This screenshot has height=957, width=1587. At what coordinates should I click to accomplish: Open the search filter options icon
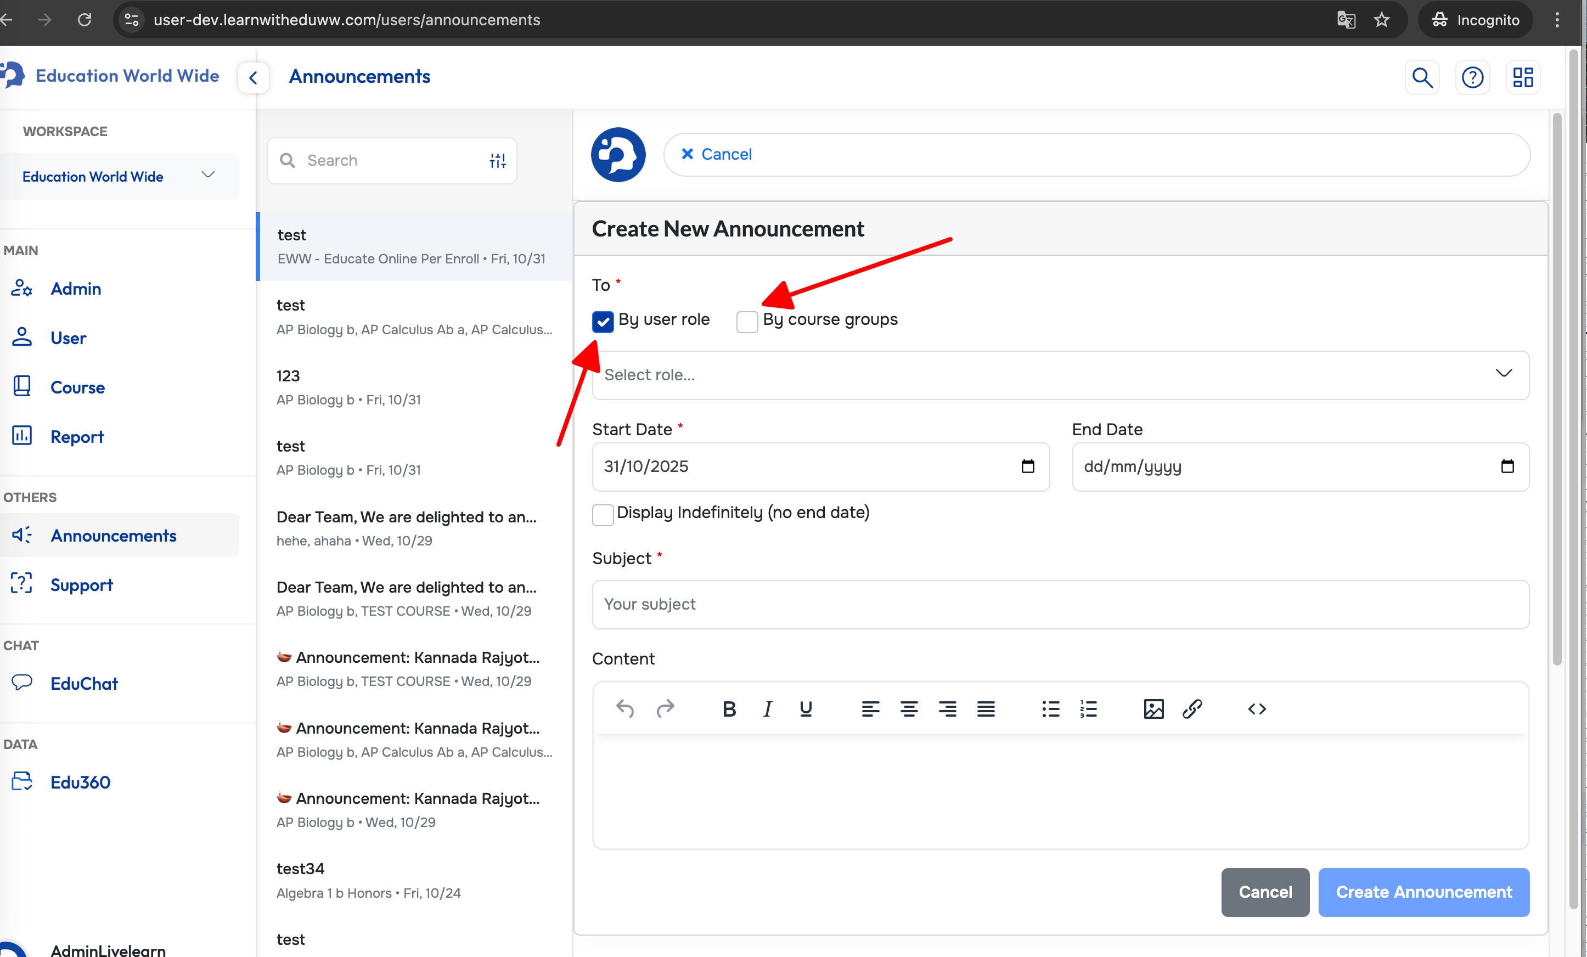[497, 160]
